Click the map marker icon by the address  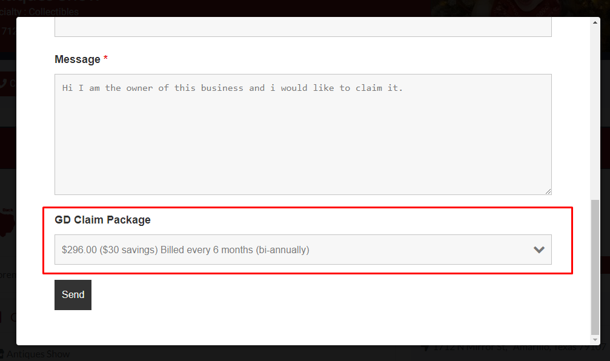[425, 348]
